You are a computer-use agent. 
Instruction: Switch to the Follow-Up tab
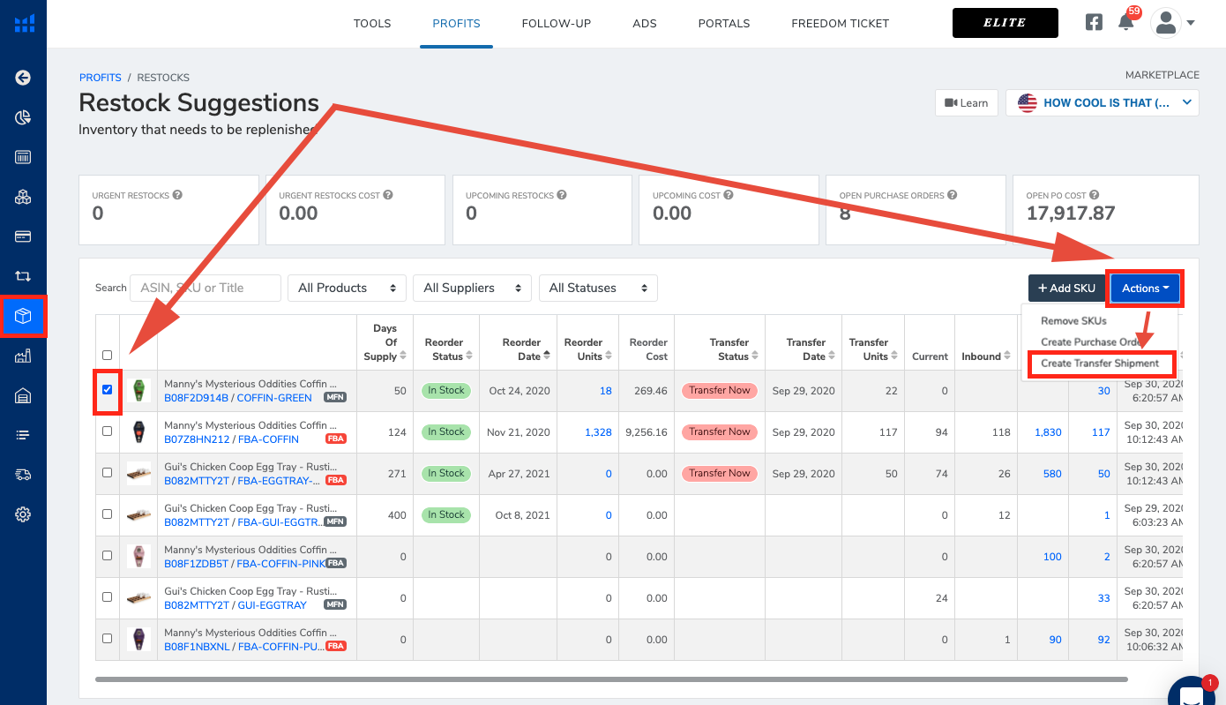[x=557, y=24]
